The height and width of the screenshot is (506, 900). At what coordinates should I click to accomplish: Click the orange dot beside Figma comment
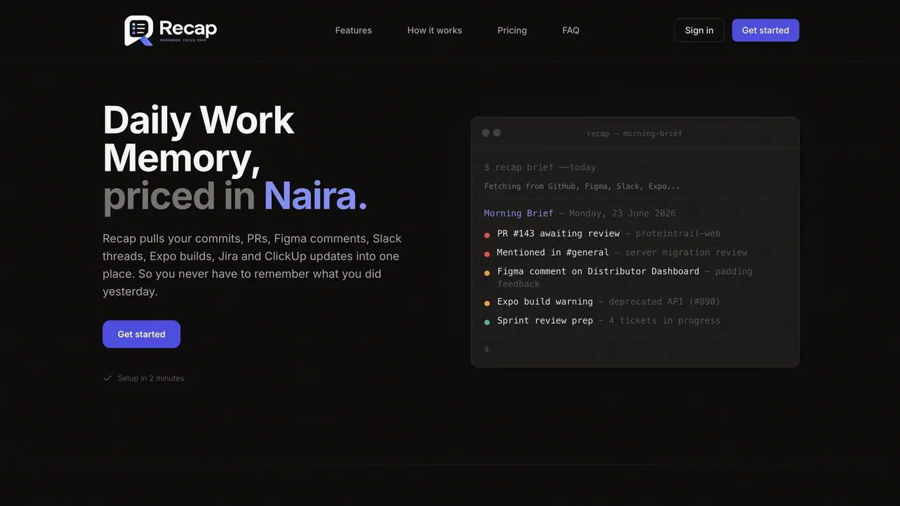click(487, 273)
